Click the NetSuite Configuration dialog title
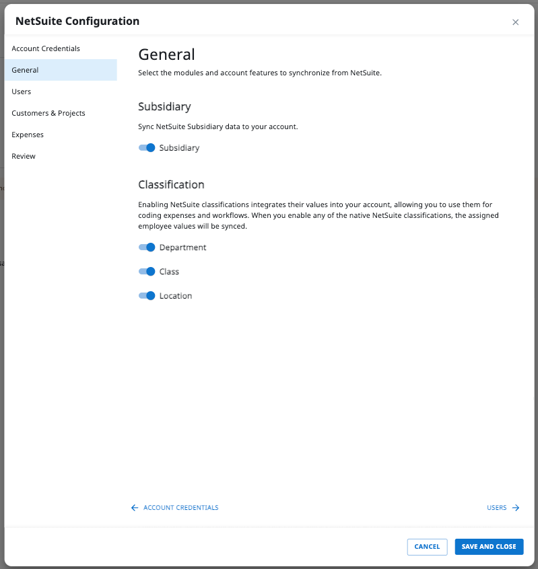This screenshot has height=569, width=538. coord(77,21)
